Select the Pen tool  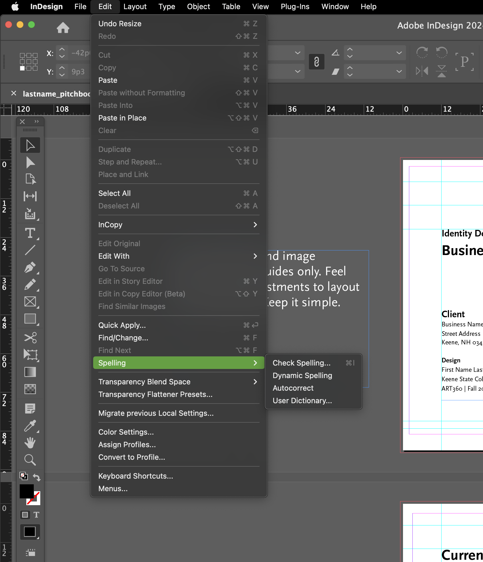pos(30,268)
